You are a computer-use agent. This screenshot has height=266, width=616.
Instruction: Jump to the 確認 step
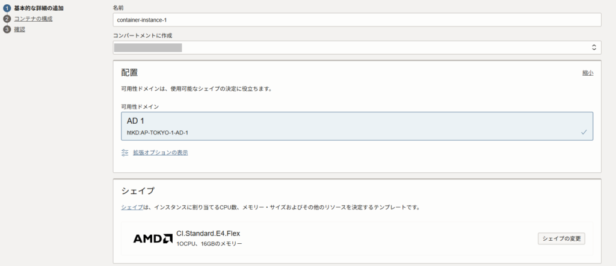[x=20, y=29]
